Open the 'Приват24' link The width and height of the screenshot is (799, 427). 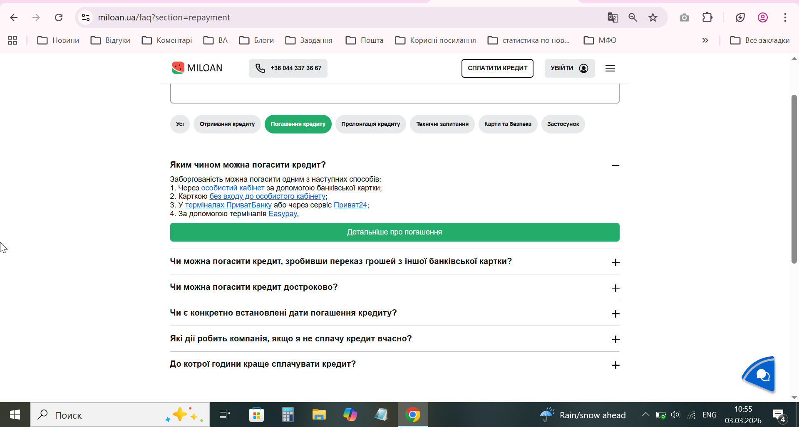click(x=350, y=205)
